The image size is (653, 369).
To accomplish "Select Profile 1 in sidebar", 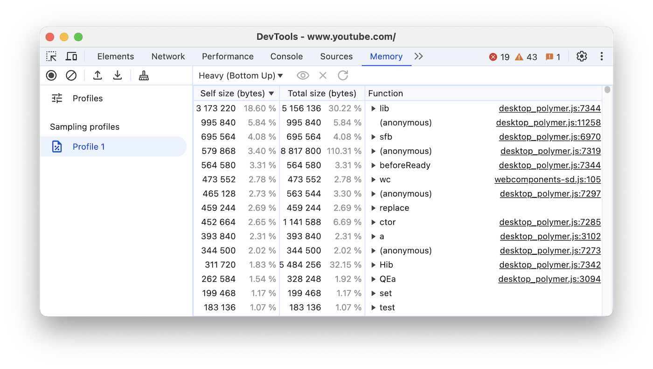I will coord(89,147).
